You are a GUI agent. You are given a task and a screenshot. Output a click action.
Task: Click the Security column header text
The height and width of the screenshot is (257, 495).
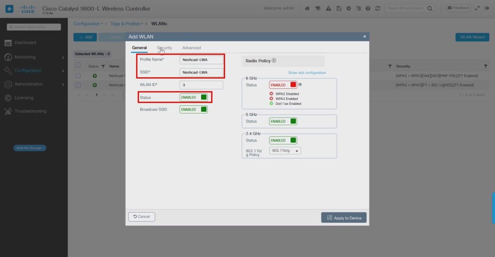(x=403, y=66)
